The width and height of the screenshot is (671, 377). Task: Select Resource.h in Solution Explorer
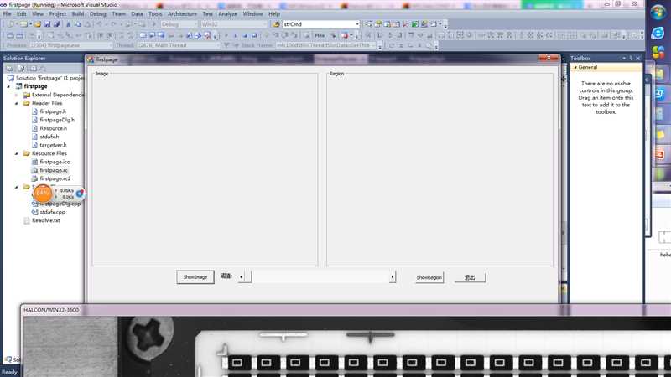[x=53, y=128]
